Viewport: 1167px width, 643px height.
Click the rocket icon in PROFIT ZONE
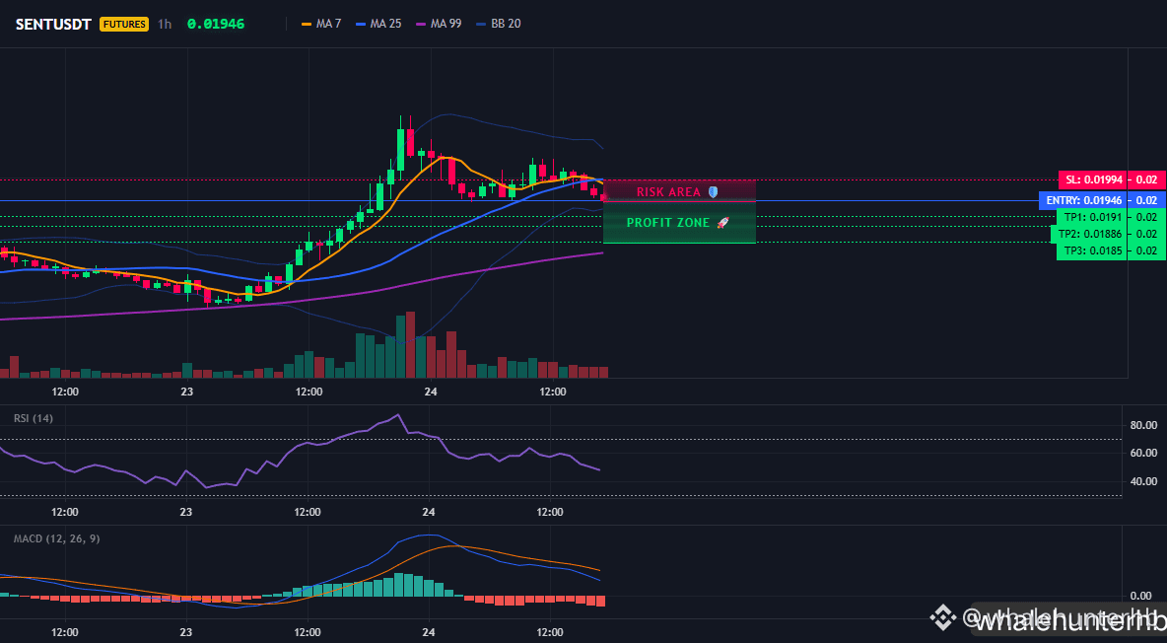click(x=722, y=222)
